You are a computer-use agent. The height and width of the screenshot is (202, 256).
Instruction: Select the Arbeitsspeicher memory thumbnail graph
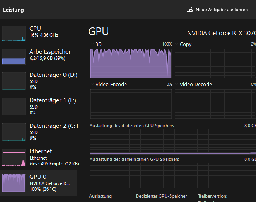click(x=14, y=56)
